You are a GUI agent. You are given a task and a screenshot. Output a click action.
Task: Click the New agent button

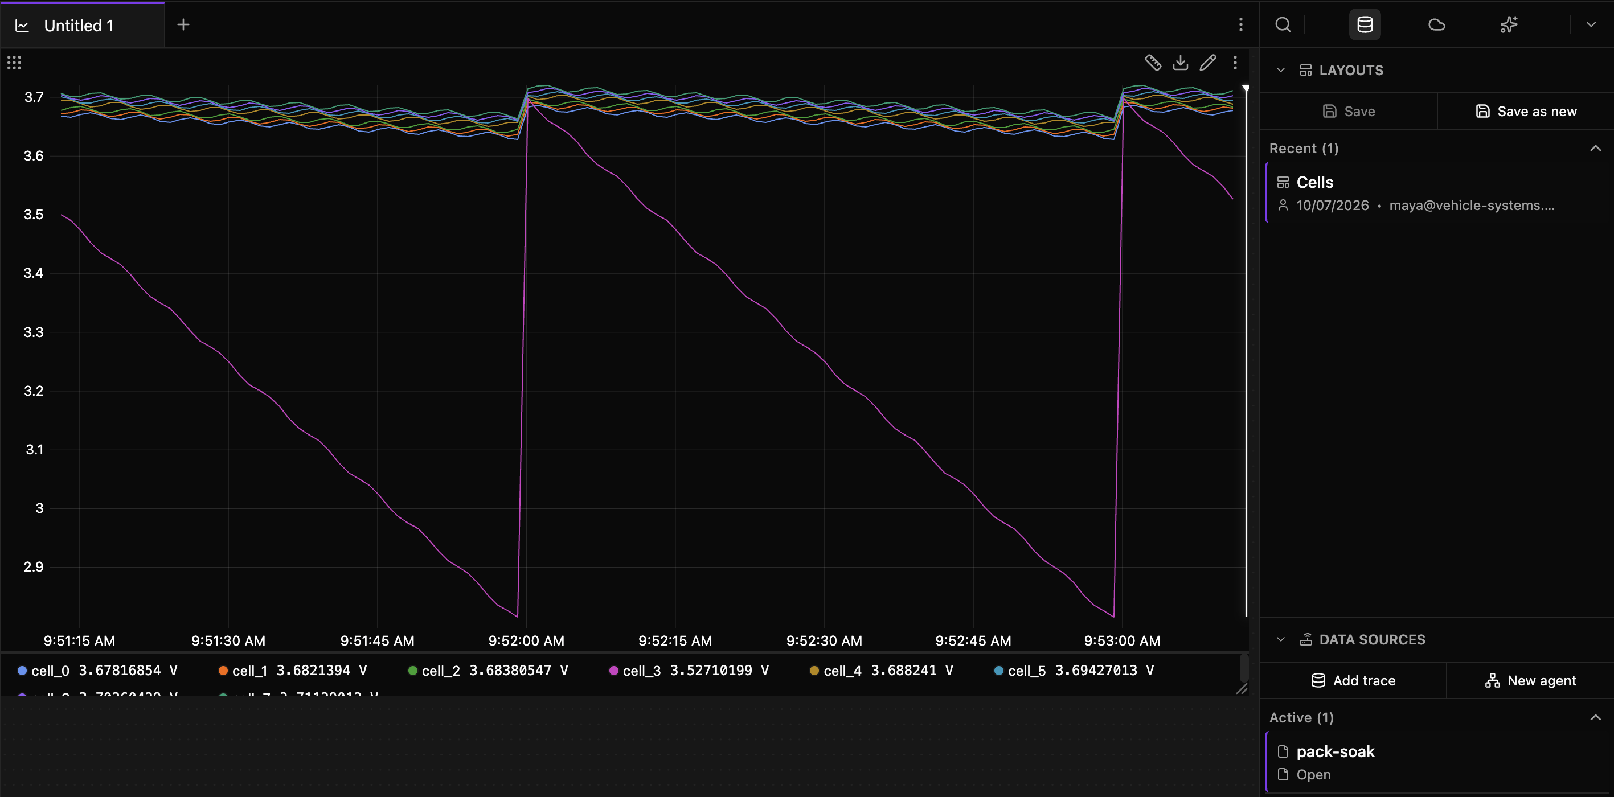tap(1530, 680)
